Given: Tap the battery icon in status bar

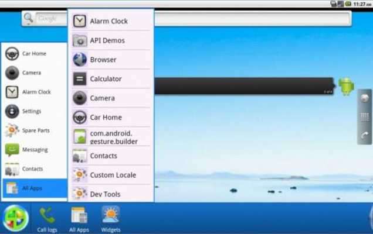Looking at the screenshot, I should (x=348, y=4).
